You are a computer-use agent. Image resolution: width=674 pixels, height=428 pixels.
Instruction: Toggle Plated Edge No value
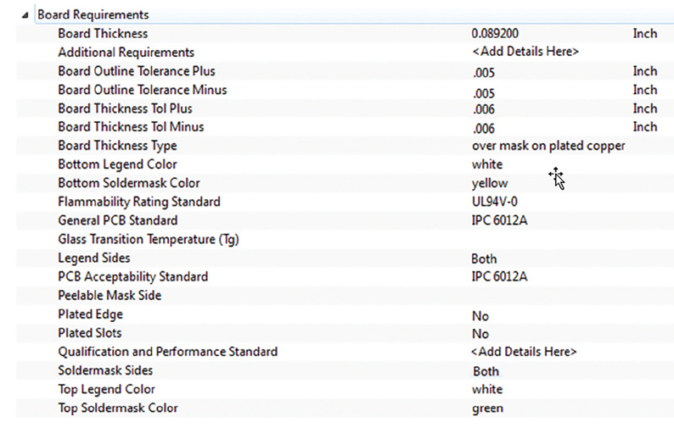tap(480, 316)
